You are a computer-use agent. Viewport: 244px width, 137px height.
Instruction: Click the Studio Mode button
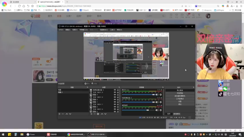pos(180,99)
